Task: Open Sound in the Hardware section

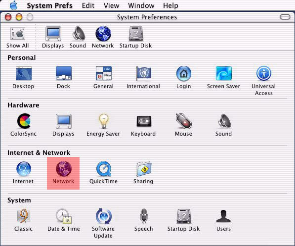Action: click(223, 125)
